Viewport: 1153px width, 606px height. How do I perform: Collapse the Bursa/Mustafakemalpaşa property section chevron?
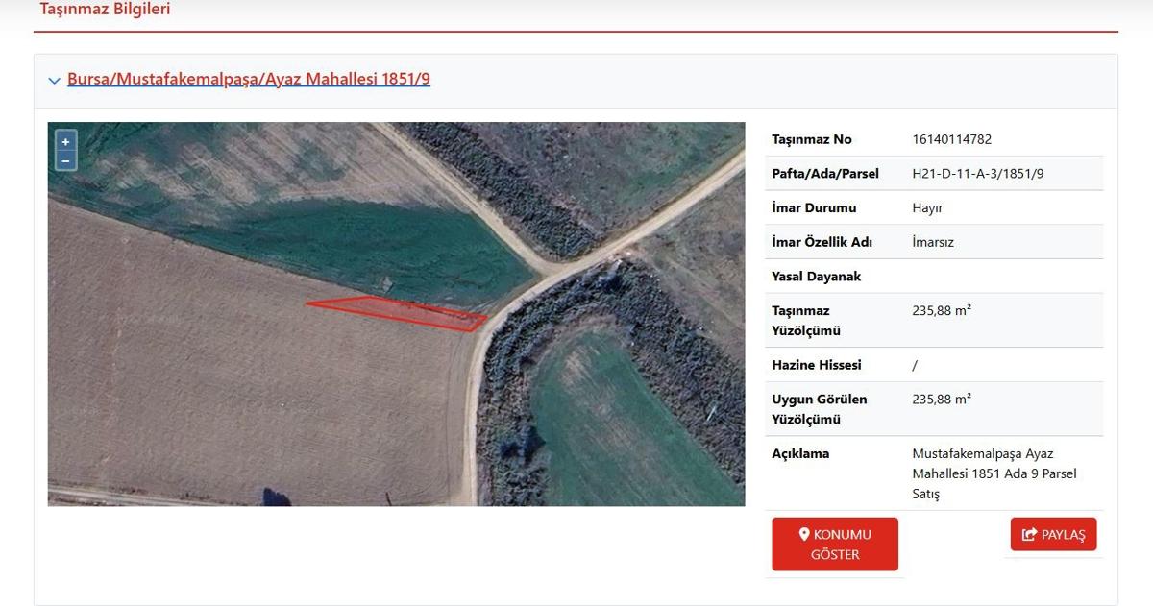[x=54, y=81]
